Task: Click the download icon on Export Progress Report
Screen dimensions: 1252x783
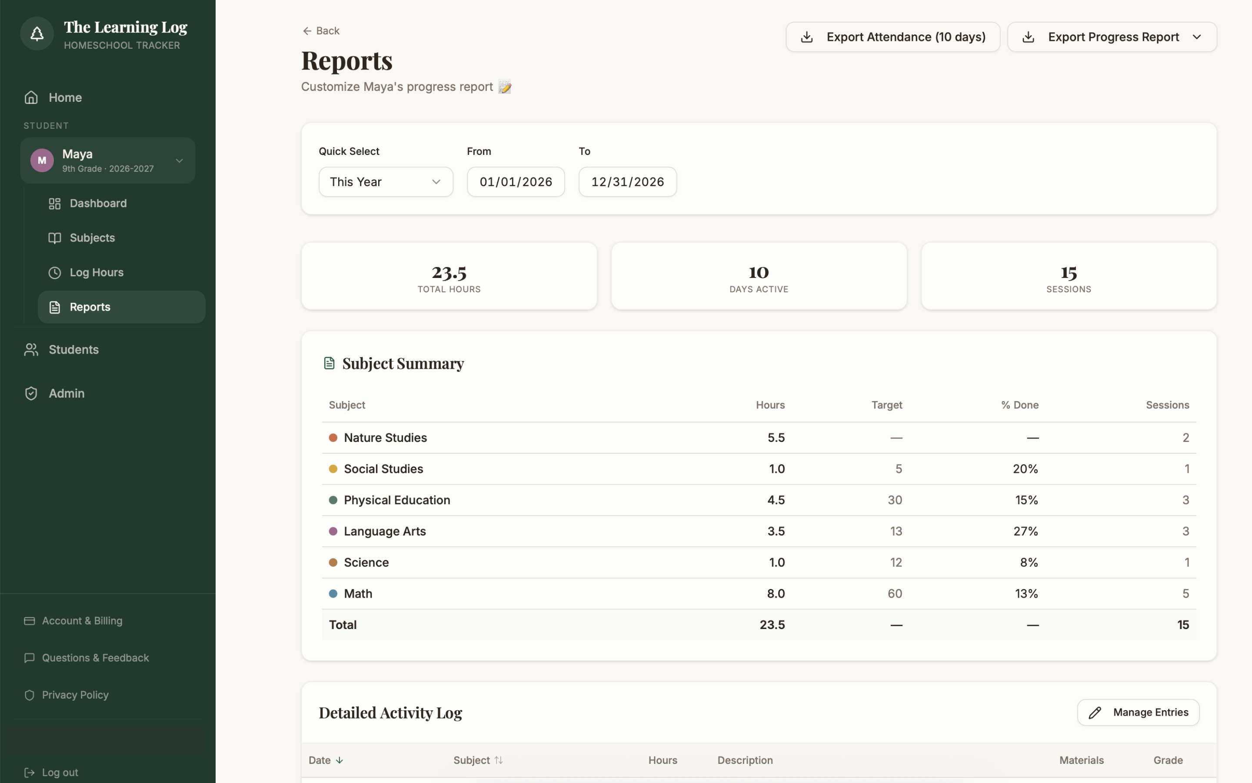Action: tap(1029, 37)
